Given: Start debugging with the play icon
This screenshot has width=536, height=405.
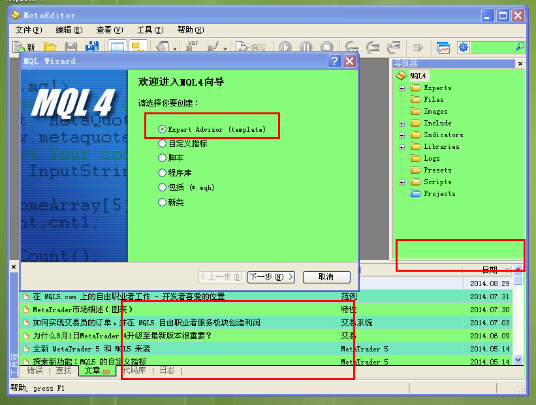Looking at the screenshot, I should click(285, 47).
